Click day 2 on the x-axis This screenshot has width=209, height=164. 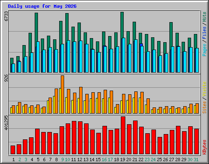[x=20, y=159]
